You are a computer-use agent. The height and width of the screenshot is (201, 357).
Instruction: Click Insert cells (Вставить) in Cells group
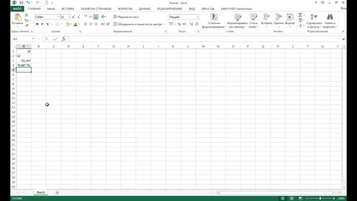[267, 21]
